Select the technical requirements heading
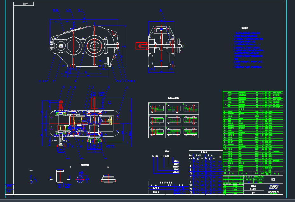The width and height of the screenshot is (295, 202). (245, 28)
